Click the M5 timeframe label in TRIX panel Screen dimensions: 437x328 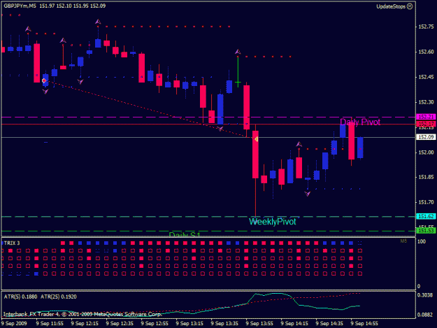point(403,241)
